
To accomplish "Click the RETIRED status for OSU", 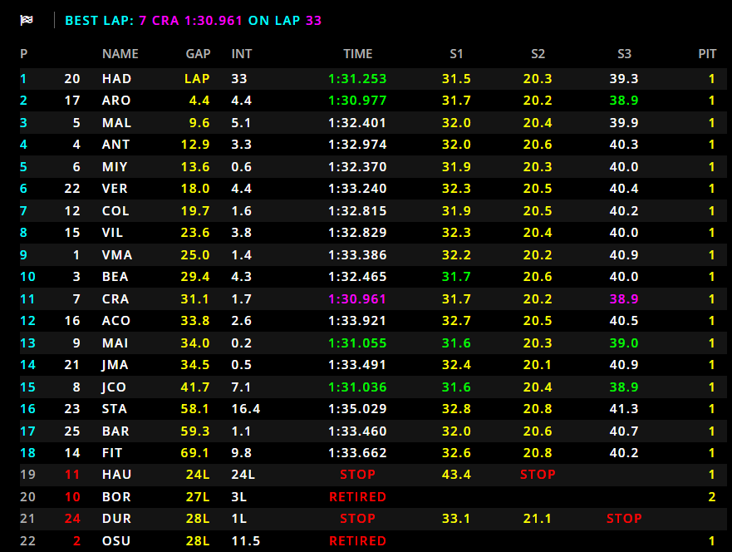I will click(357, 540).
